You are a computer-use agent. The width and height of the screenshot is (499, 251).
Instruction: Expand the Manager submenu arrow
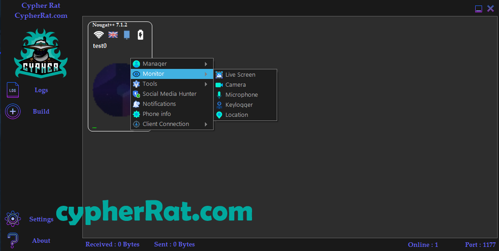pyautogui.click(x=206, y=64)
